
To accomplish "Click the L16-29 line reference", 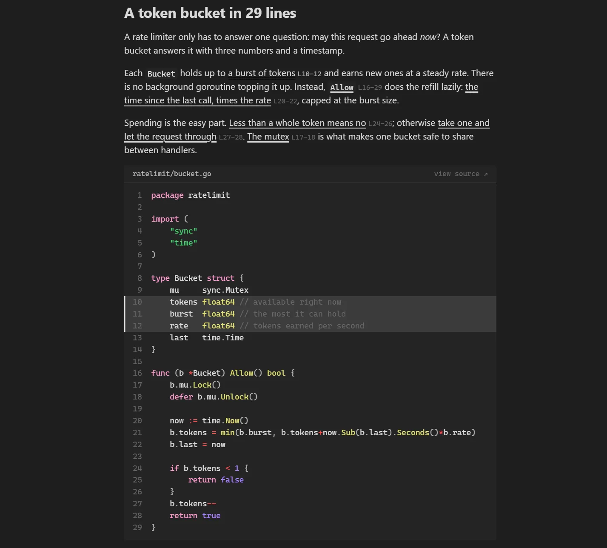I will point(370,88).
